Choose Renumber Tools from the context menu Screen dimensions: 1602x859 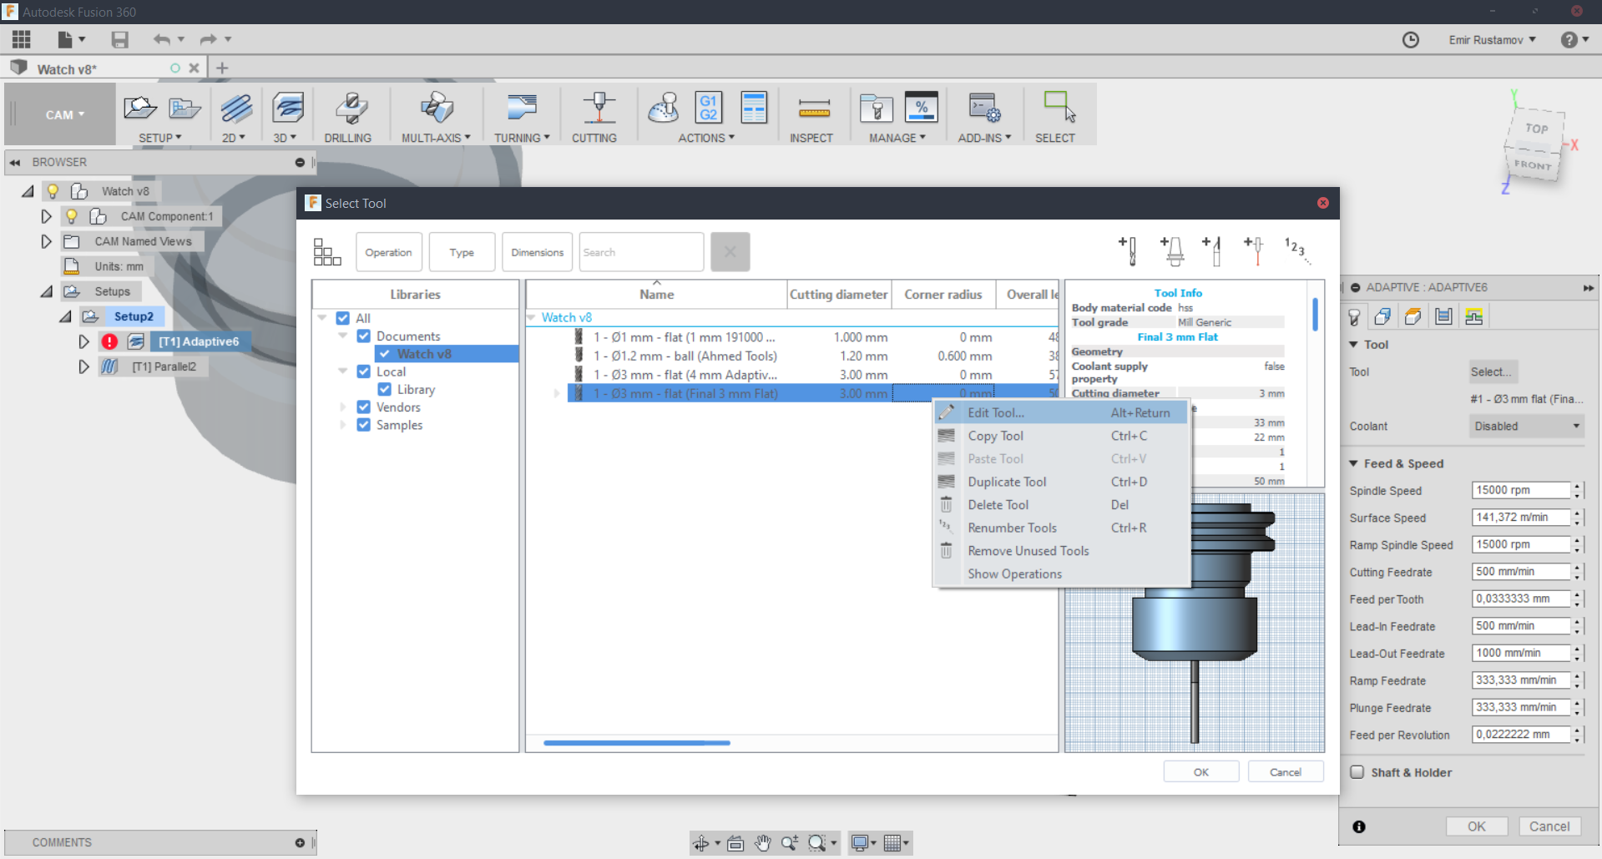[x=1061, y=528]
